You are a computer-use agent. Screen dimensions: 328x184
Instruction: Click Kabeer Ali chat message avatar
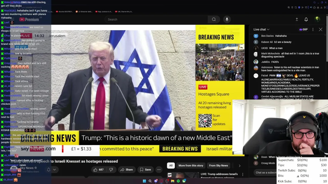[x=256, y=42]
